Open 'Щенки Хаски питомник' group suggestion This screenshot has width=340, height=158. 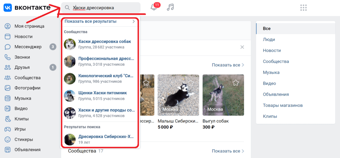(102, 93)
